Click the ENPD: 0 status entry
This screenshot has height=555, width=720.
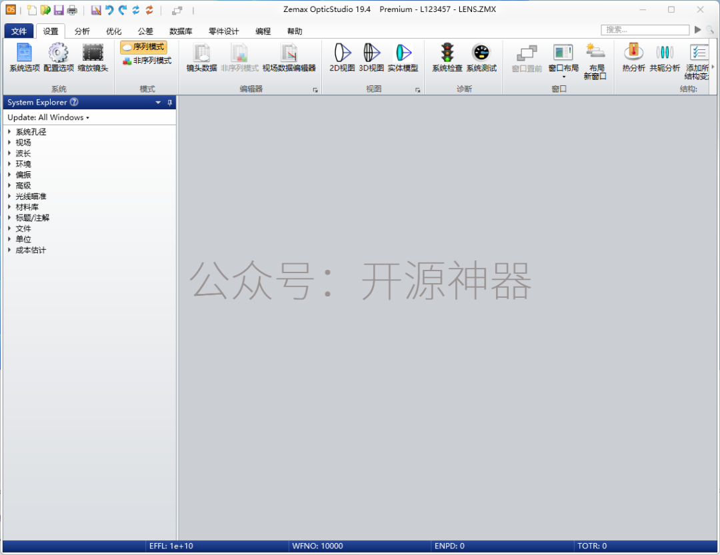449,546
